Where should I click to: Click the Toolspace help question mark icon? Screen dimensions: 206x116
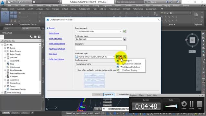(39, 37)
